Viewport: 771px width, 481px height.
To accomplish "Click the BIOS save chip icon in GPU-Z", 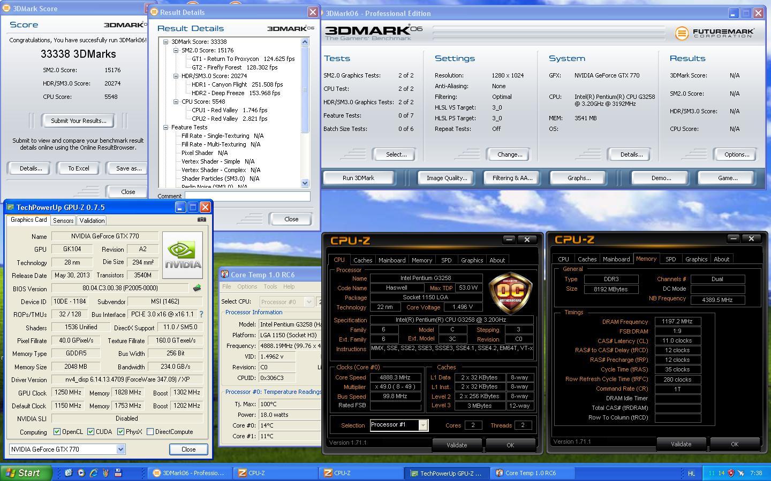I will pos(197,289).
